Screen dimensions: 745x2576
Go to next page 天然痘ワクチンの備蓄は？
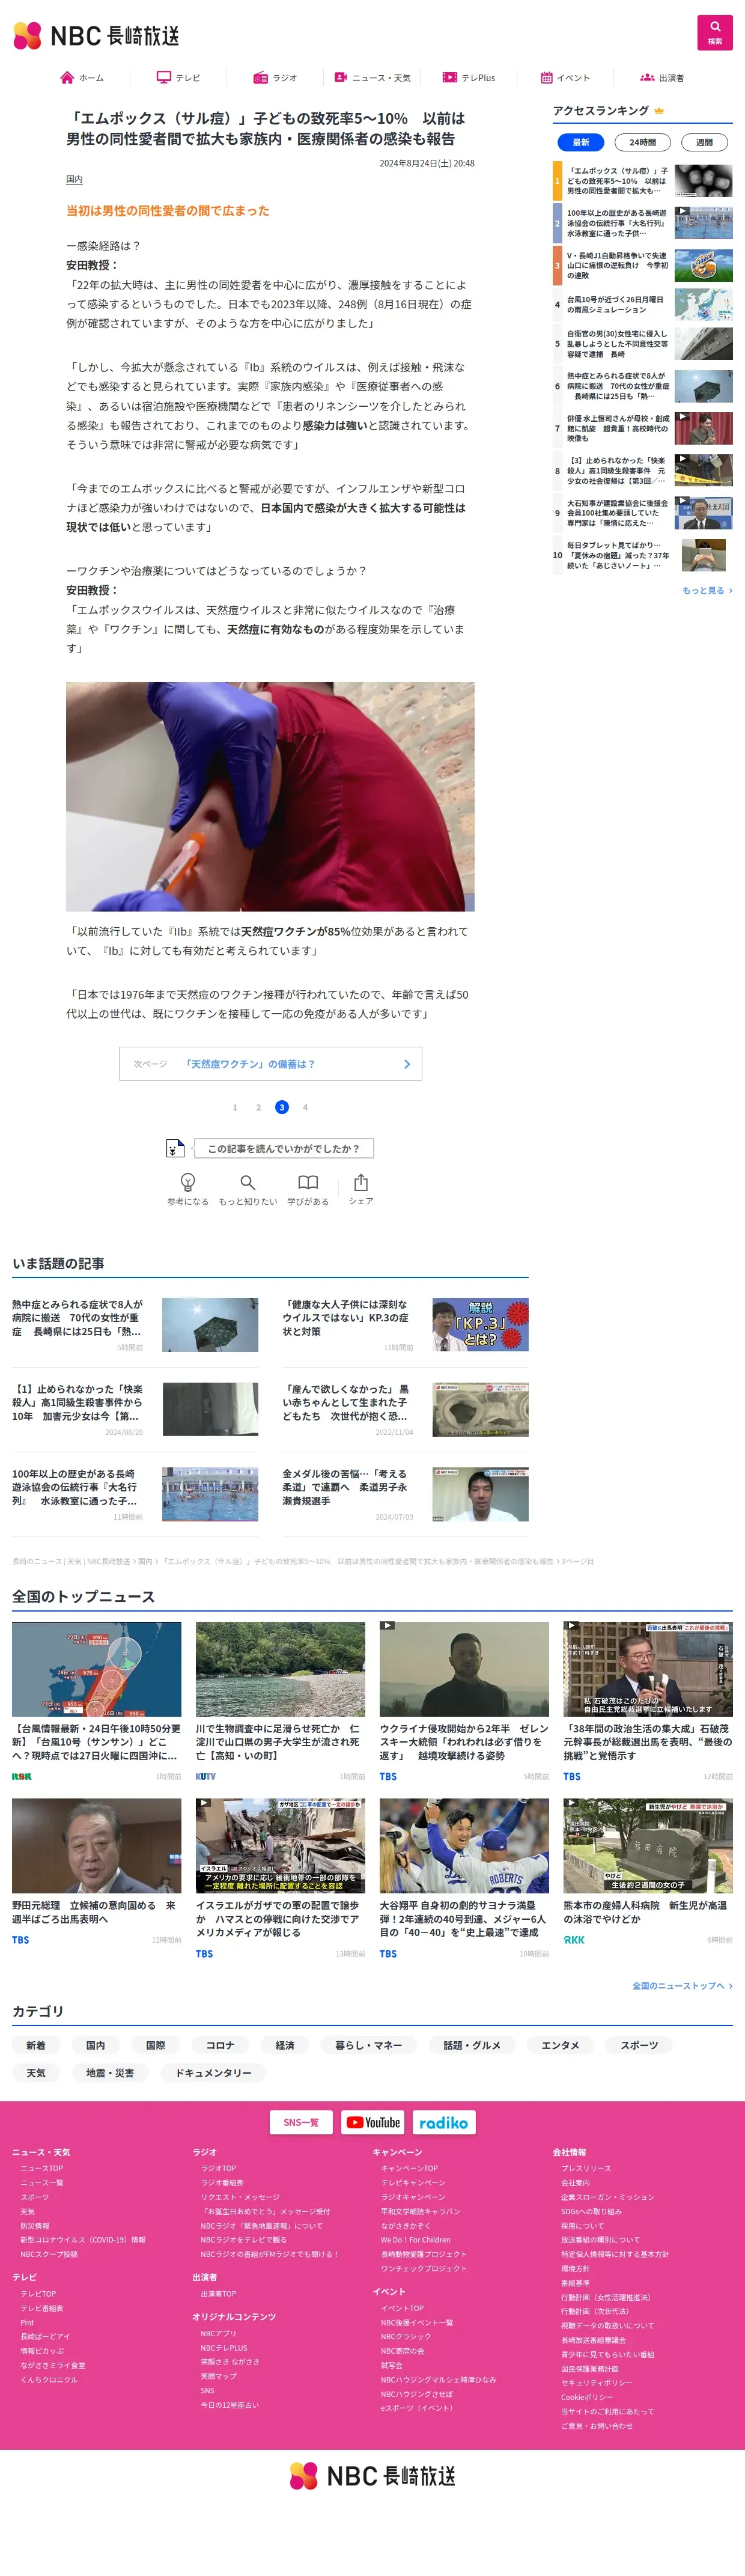pos(270,1064)
